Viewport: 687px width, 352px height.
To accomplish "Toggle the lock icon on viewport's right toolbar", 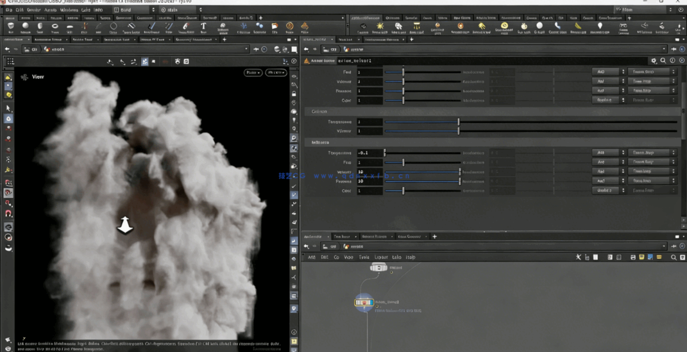I will coord(294,94).
